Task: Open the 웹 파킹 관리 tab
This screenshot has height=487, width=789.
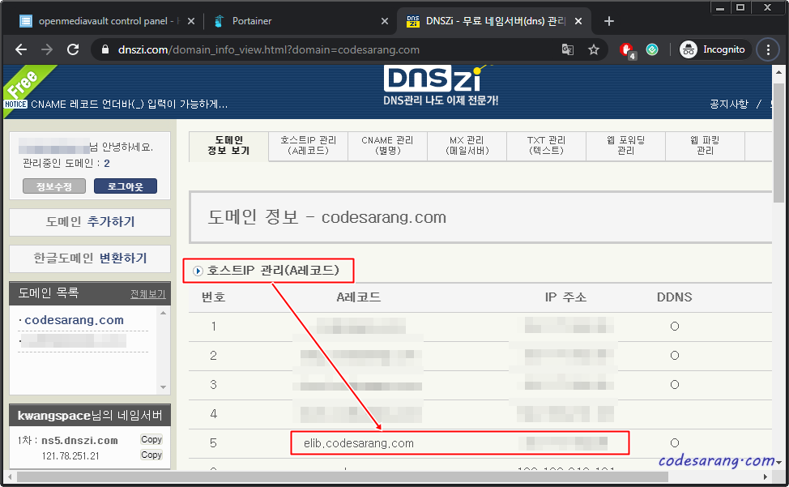Action: [705, 145]
